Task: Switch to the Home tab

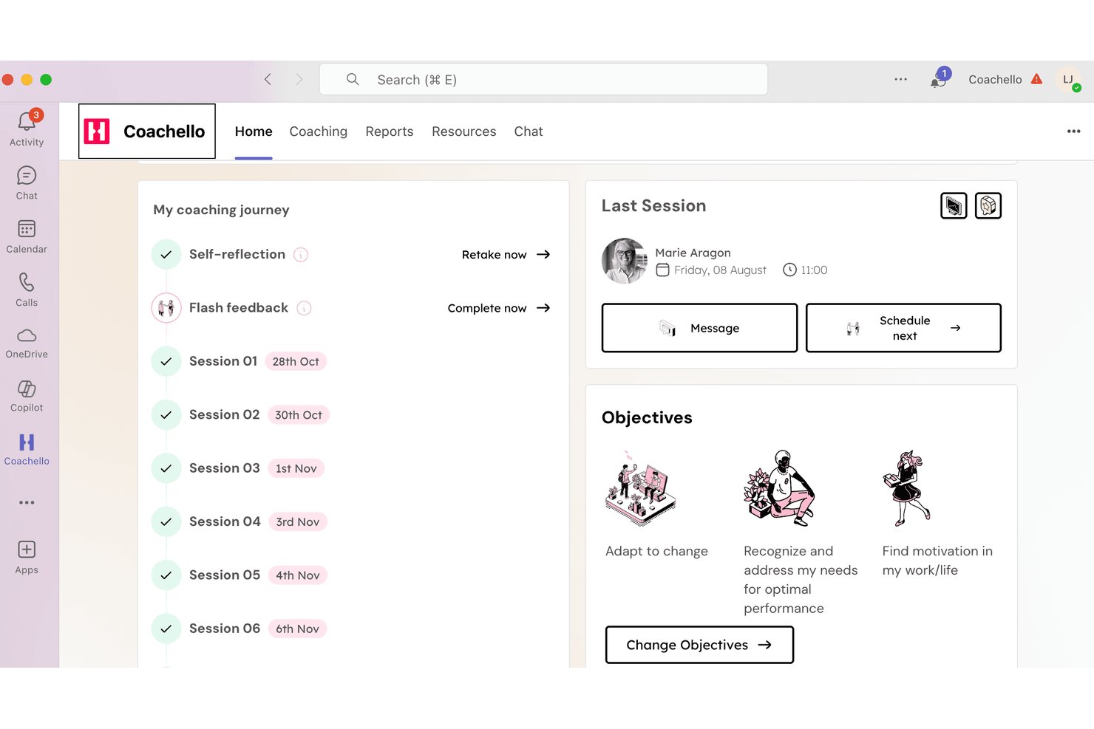Action: pos(254,131)
